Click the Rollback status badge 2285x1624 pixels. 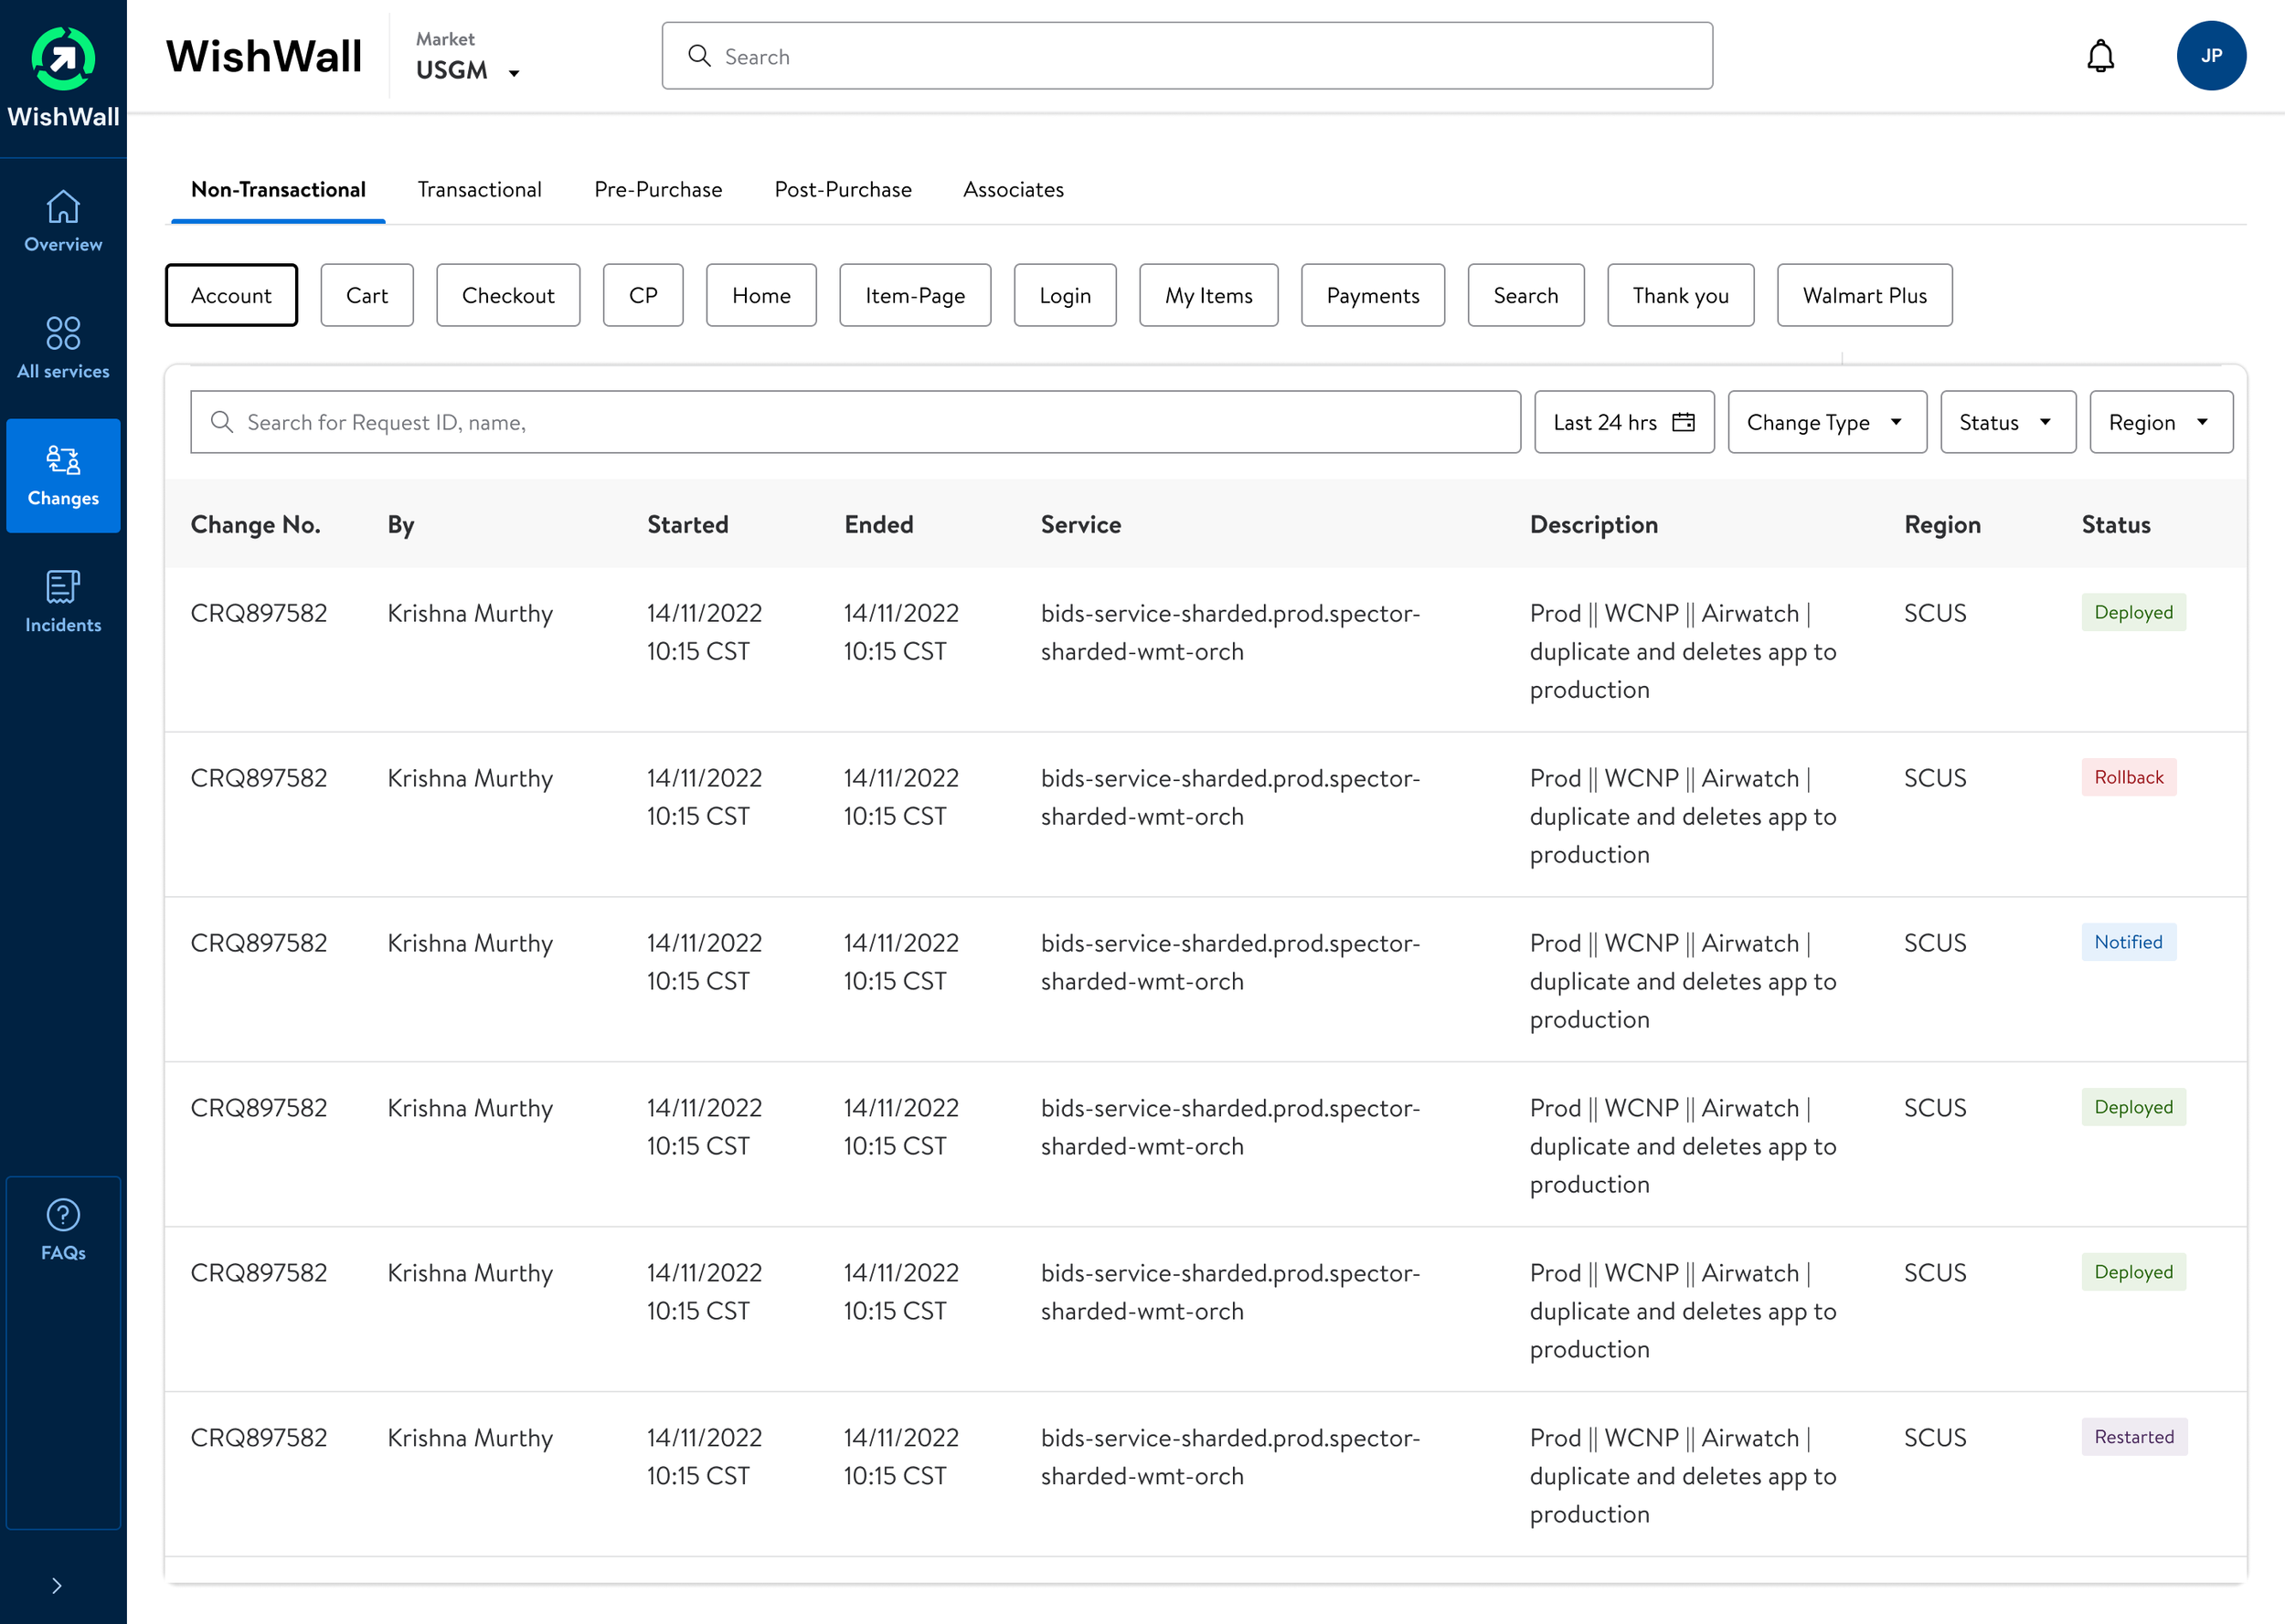[x=2128, y=777]
